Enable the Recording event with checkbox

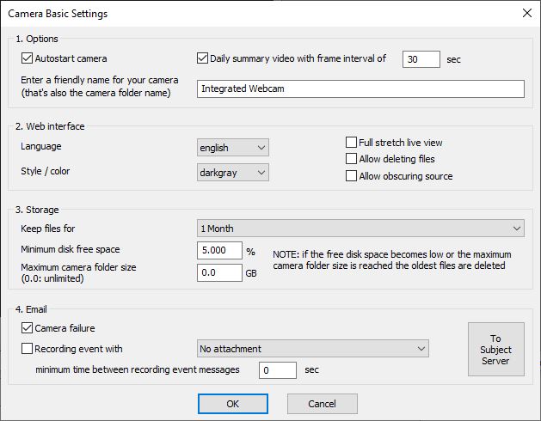27,349
